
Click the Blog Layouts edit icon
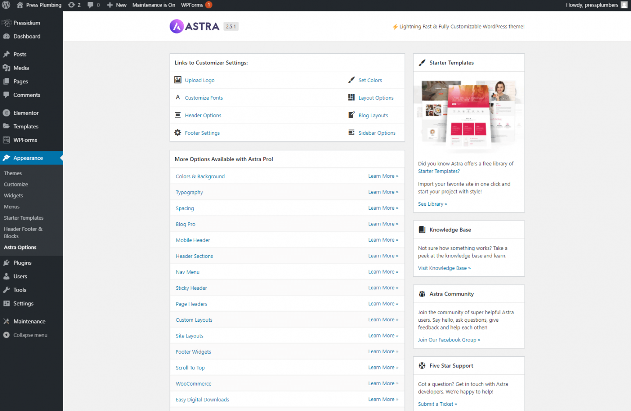(351, 115)
